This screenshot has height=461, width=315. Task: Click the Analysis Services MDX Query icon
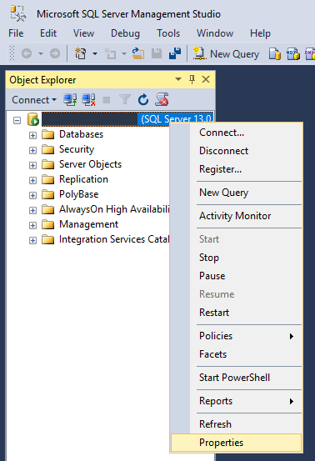(292, 54)
